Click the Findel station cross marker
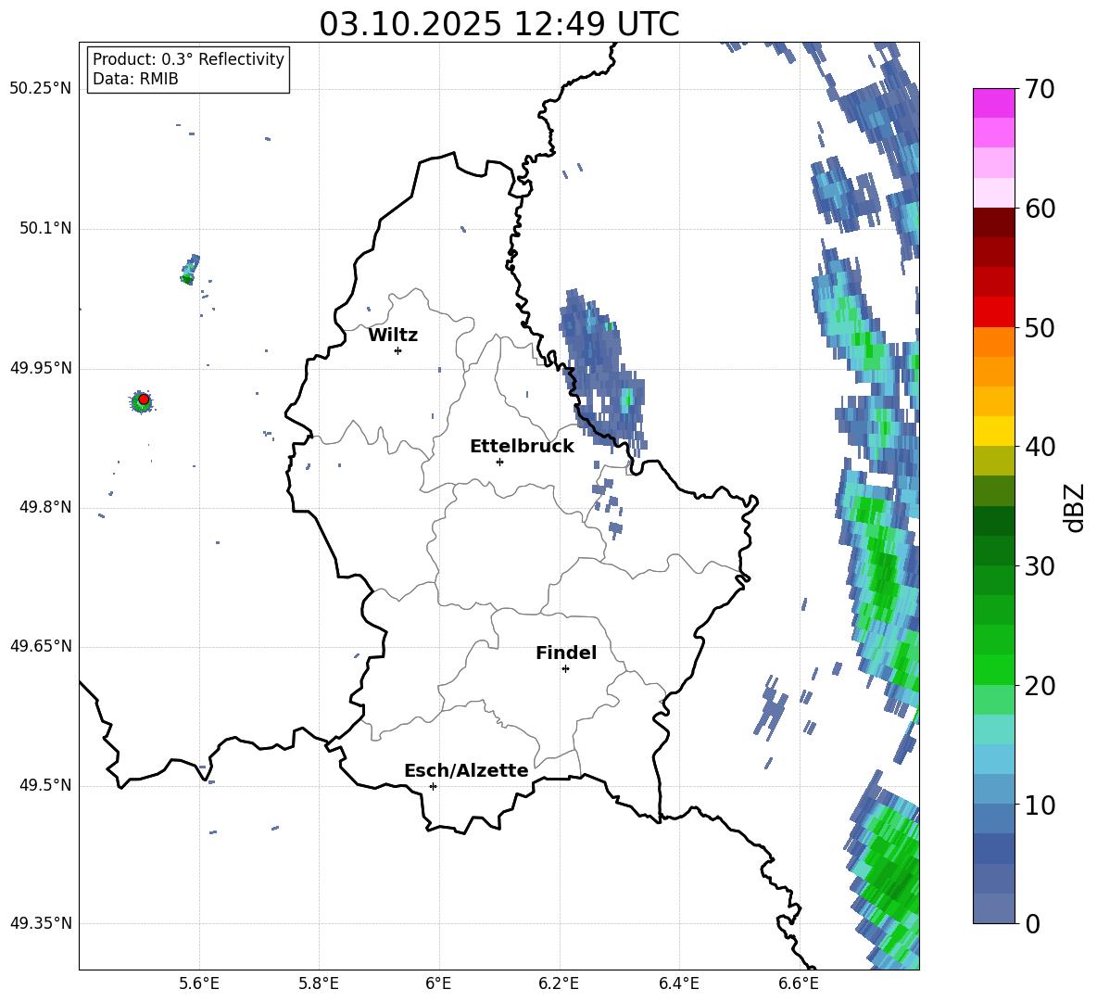This screenshot has width=1097, height=1002. tap(565, 669)
